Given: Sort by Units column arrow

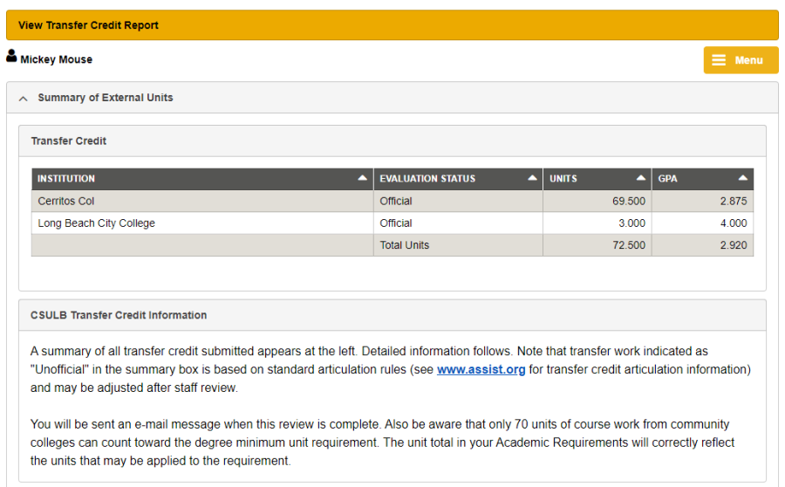Looking at the screenshot, I should pos(640,178).
